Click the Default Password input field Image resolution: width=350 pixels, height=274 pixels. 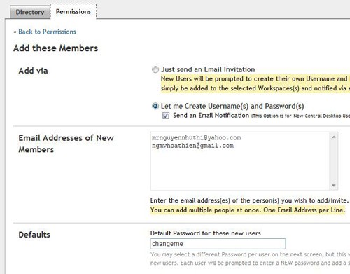click(x=218, y=244)
